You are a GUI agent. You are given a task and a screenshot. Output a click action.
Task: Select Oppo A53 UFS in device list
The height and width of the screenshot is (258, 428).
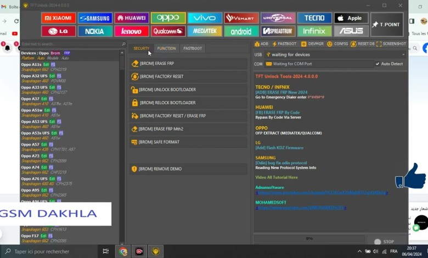click(70, 124)
